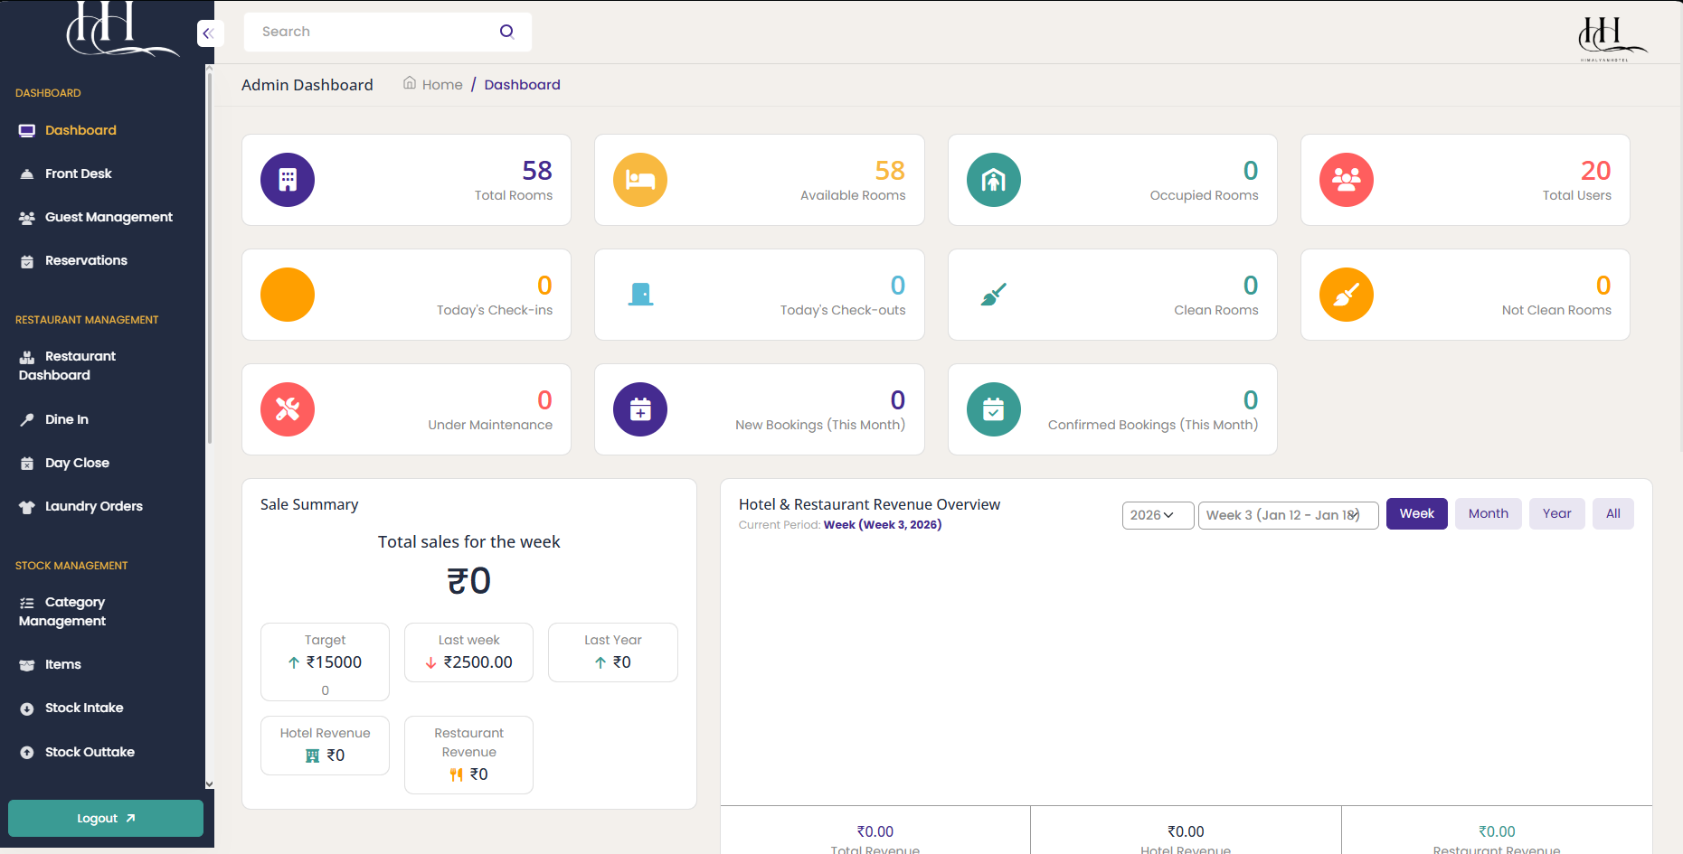Click the Not Clean Rooms broom icon
The width and height of the screenshot is (1683, 854).
(1346, 295)
